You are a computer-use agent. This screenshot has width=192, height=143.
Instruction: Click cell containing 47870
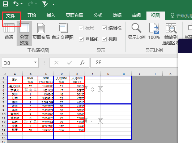click(77, 98)
